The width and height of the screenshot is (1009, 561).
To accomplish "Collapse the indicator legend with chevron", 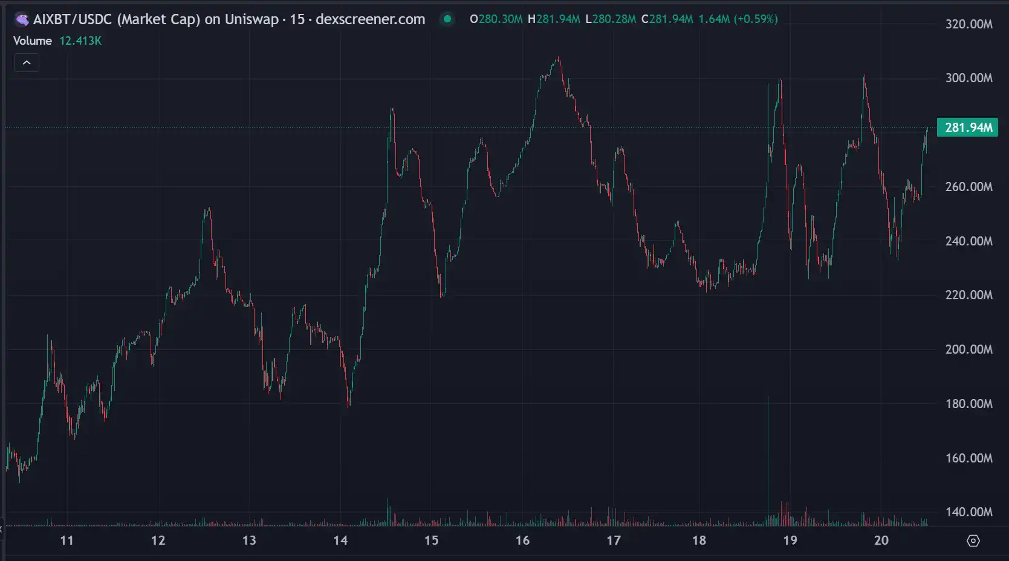I will (27, 63).
